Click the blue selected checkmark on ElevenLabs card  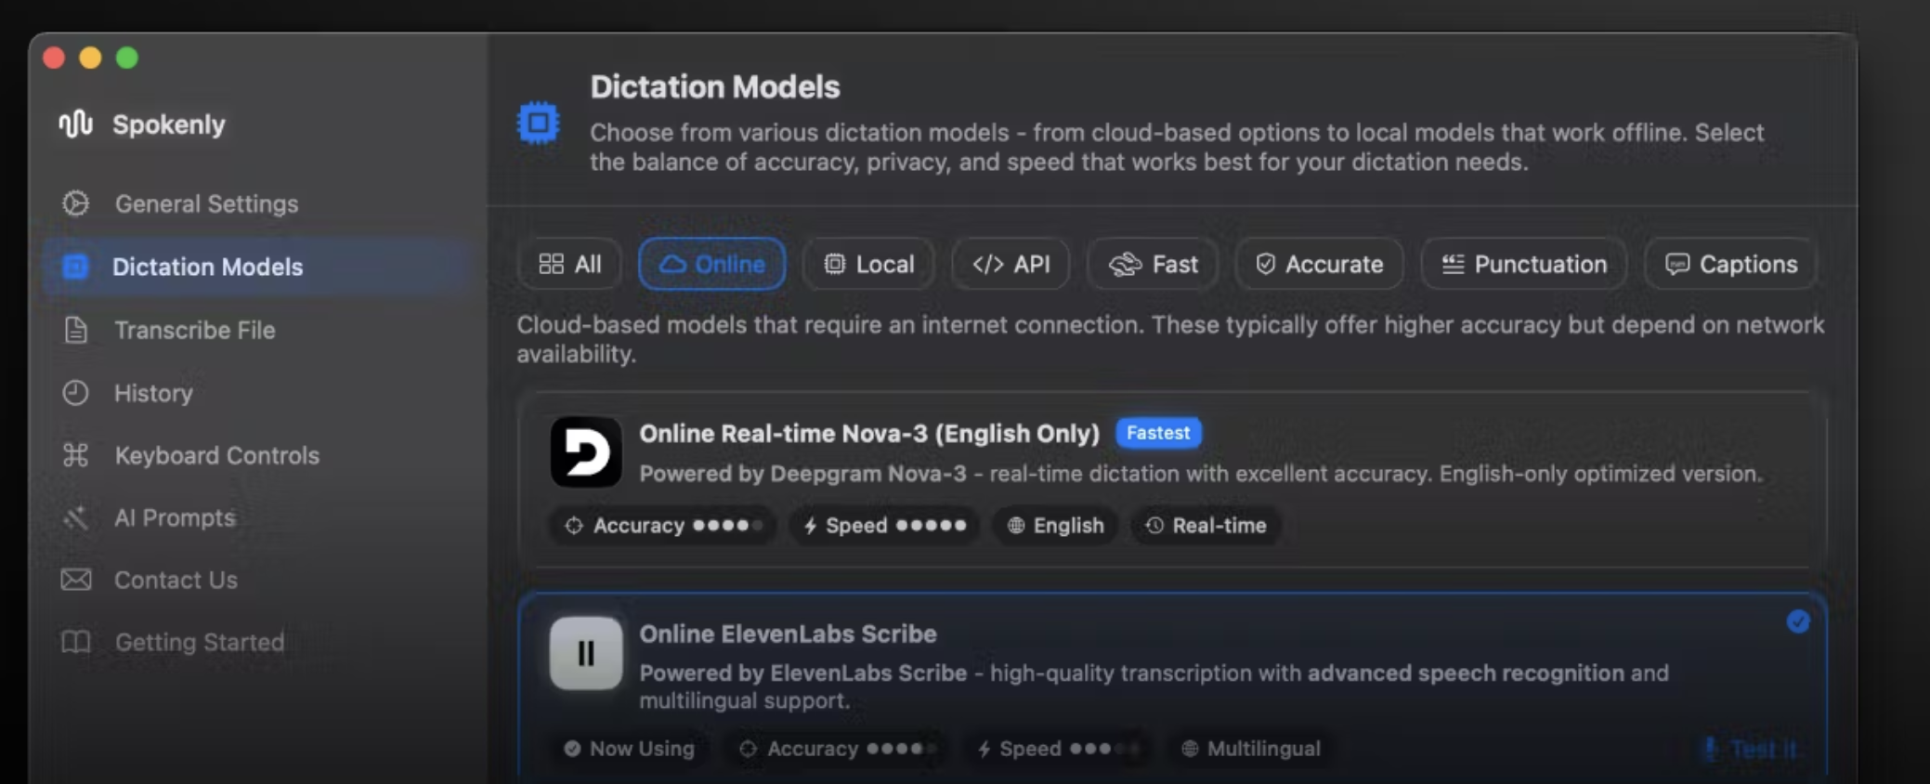coord(1798,621)
